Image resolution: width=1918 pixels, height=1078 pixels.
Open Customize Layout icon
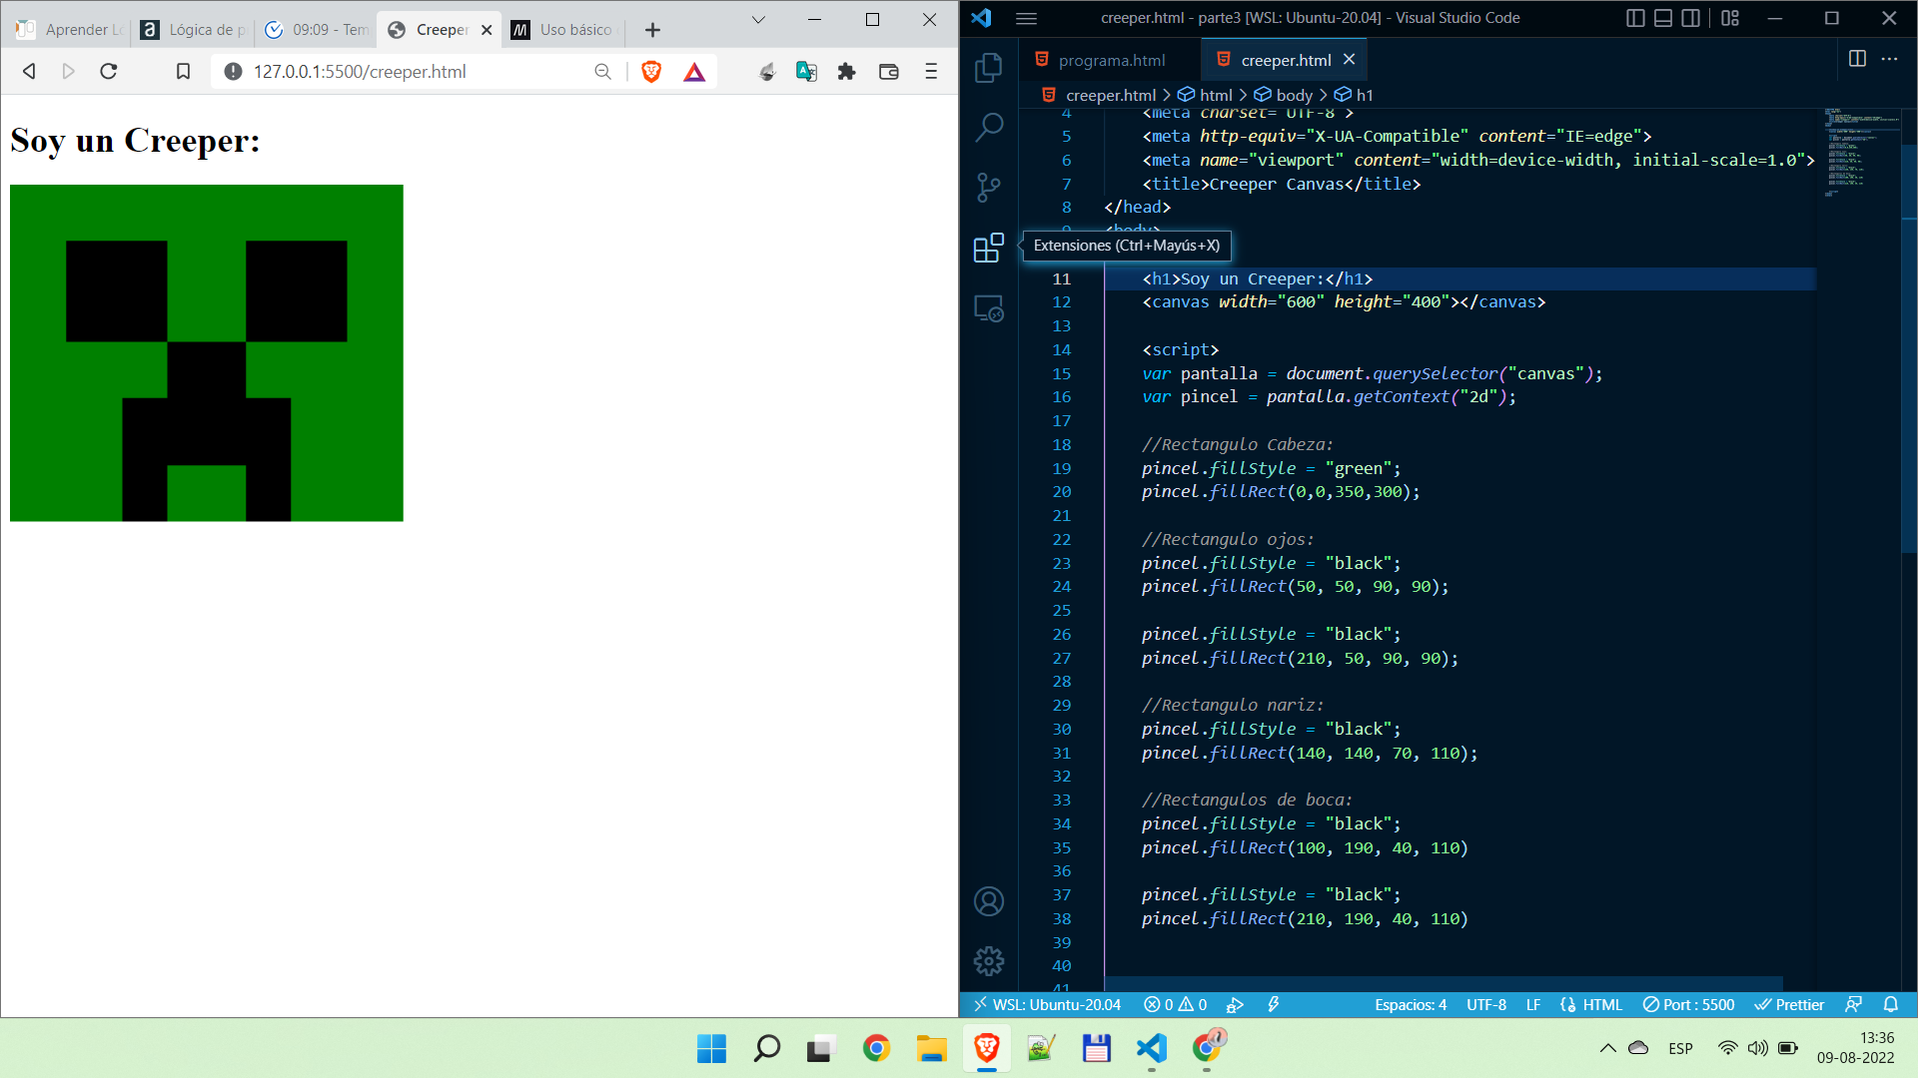click(1730, 18)
